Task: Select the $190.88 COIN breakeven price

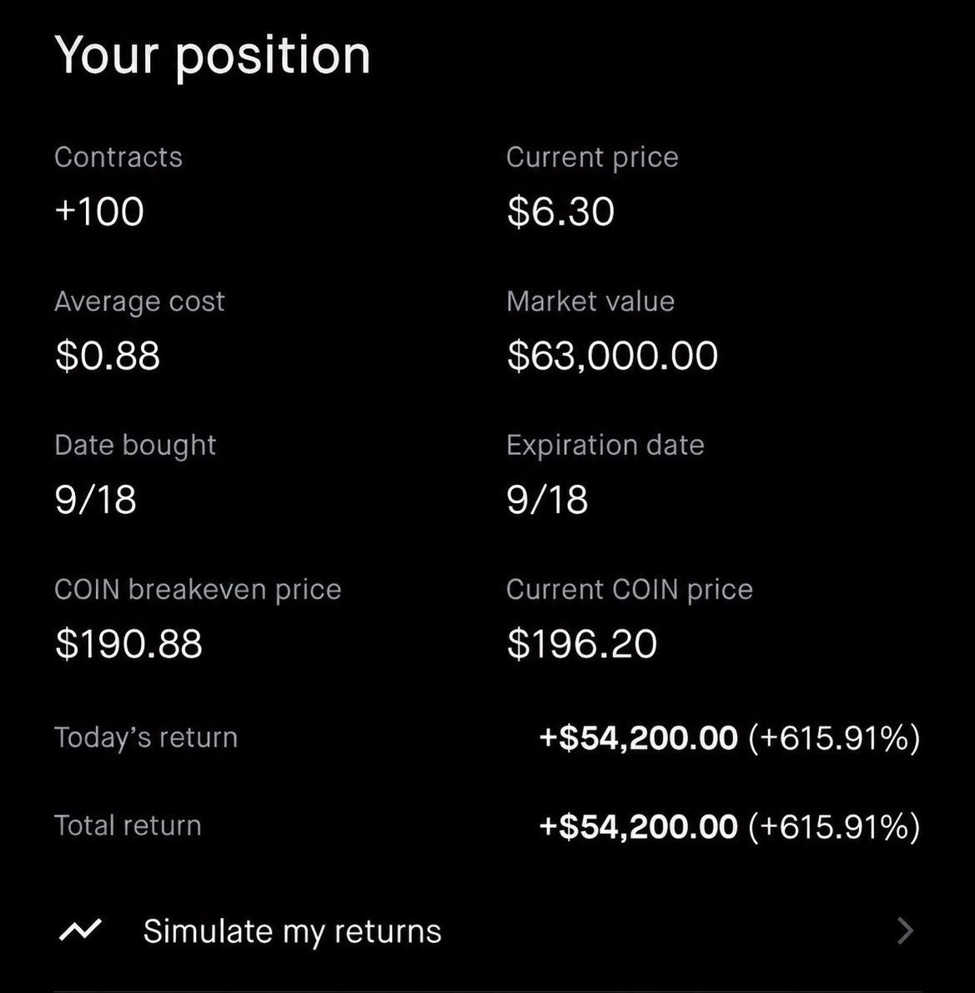Action: pyautogui.click(x=128, y=643)
